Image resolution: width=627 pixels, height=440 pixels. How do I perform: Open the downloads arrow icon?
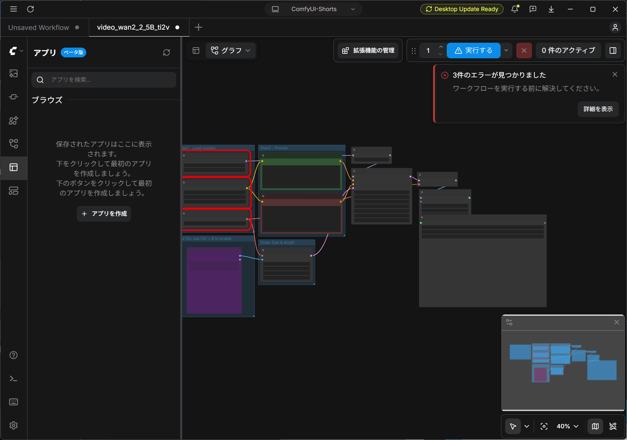click(x=551, y=9)
